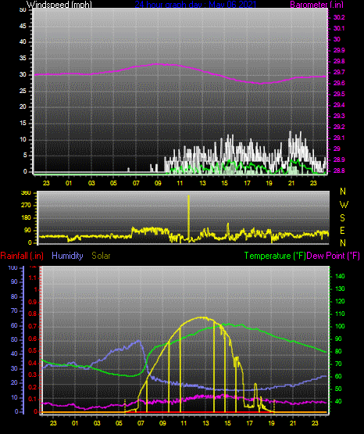
Task: Select "29.1" on the barometer axis
Action: coord(339,138)
